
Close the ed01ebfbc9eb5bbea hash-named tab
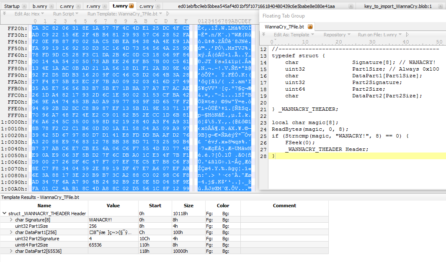(x=351, y=6)
